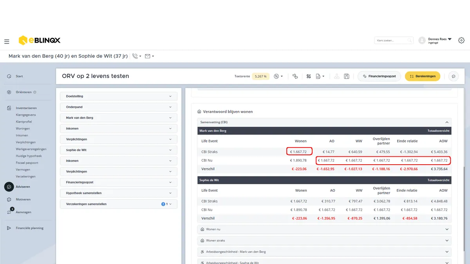Open the Klantgegevens link

[x=26, y=115]
